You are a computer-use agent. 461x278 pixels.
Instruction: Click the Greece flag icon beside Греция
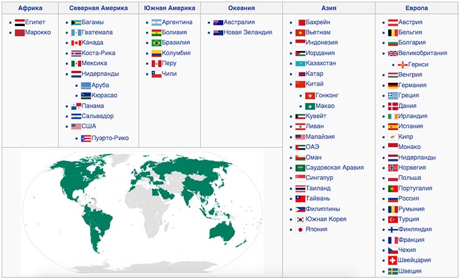393,96
